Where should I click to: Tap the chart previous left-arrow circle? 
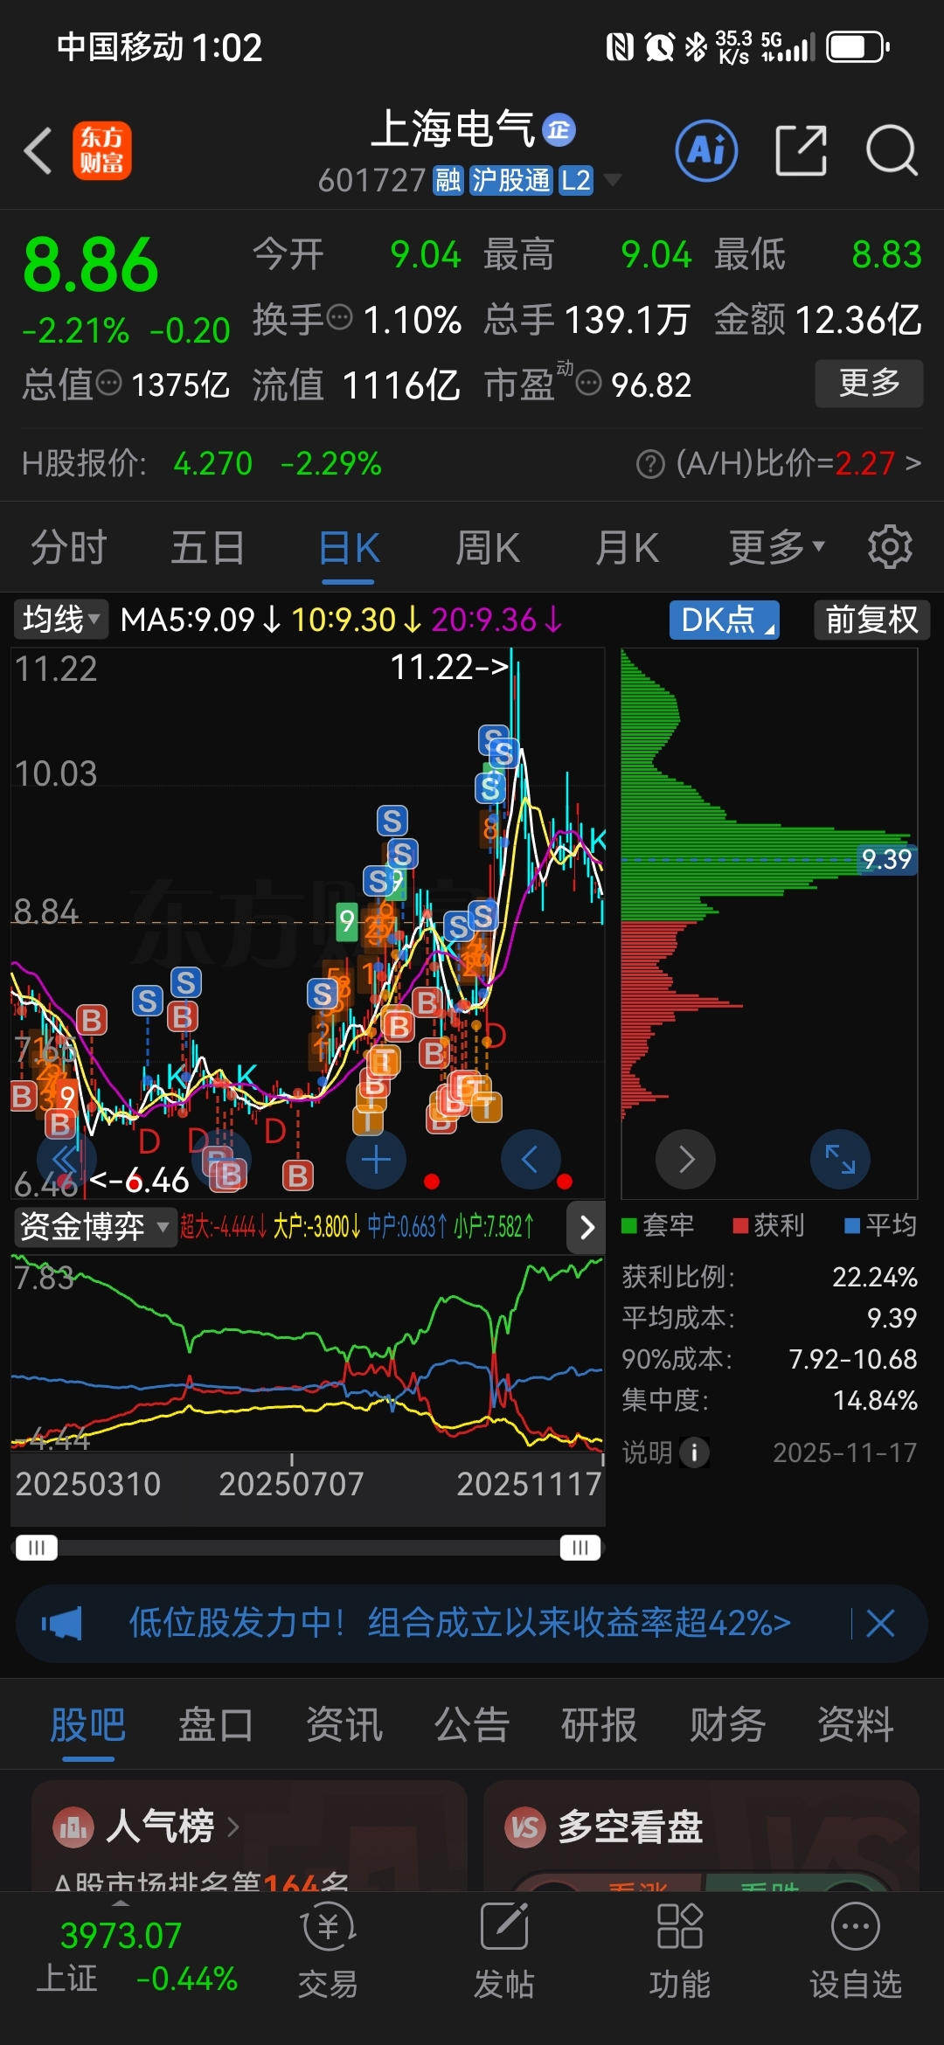tap(530, 1160)
